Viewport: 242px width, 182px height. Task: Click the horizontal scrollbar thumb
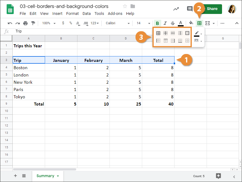point(44,169)
